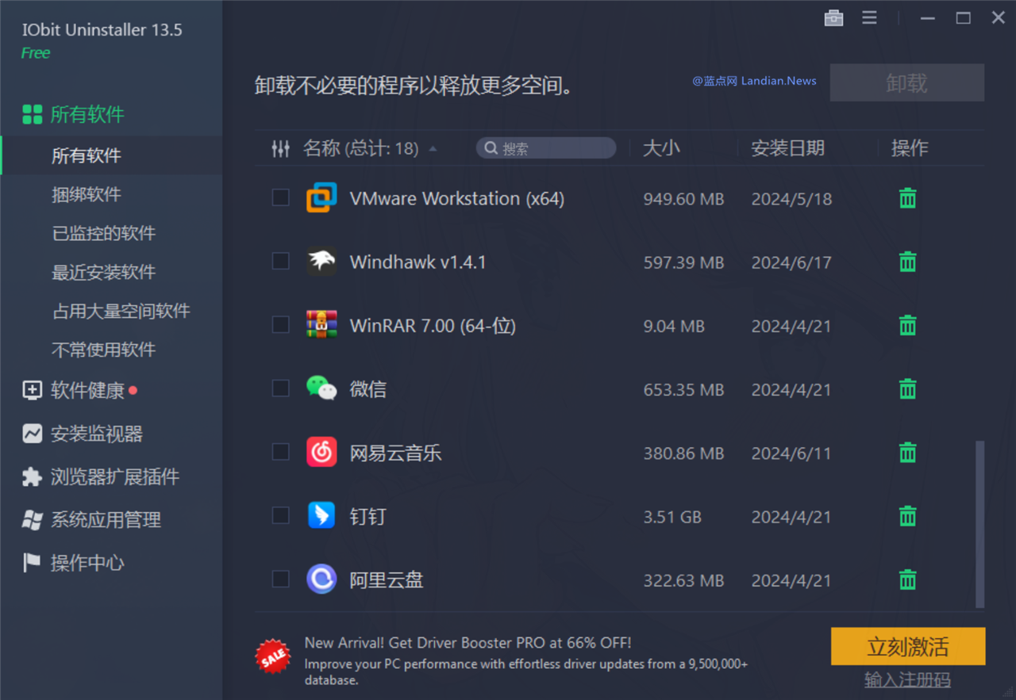The width and height of the screenshot is (1016, 700).
Task: Click the VMware Workstation (x64) name text
Action: (457, 198)
